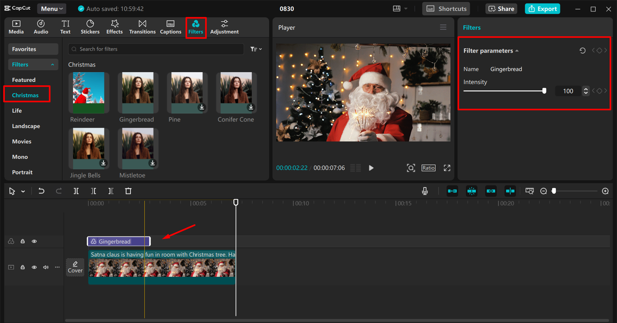This screenshot has height=323, width=617.
Task: Select the Mono filter category
Action: point(20,157)
